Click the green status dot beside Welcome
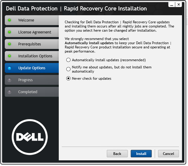 9,20
